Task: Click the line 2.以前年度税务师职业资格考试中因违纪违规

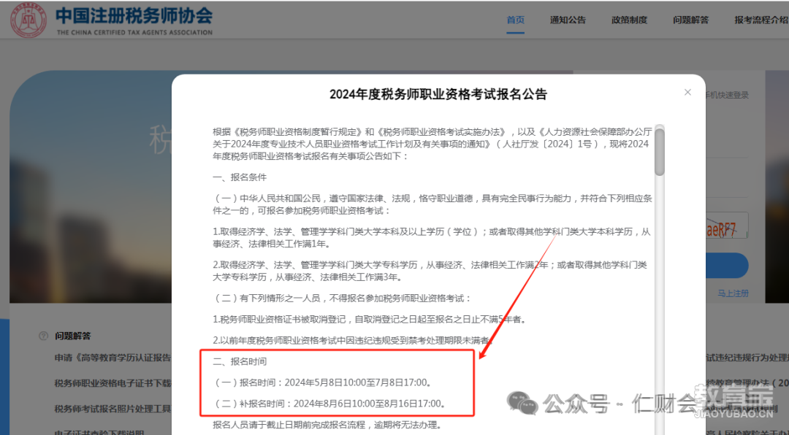Action: click(351, 340)
